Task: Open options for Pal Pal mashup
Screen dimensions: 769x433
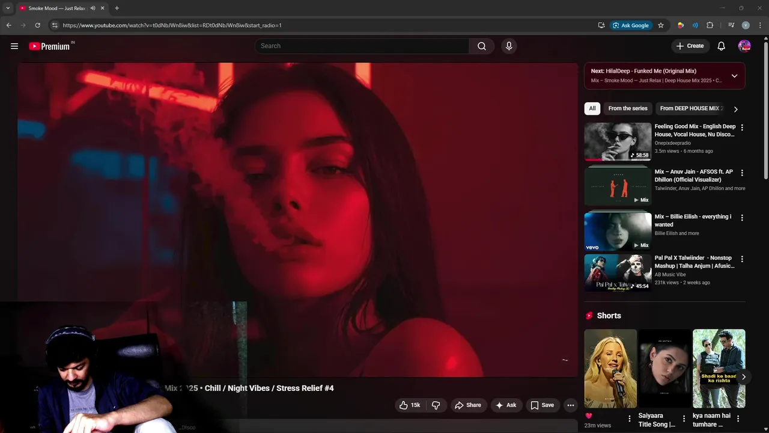Action: (x=742, y=259)
